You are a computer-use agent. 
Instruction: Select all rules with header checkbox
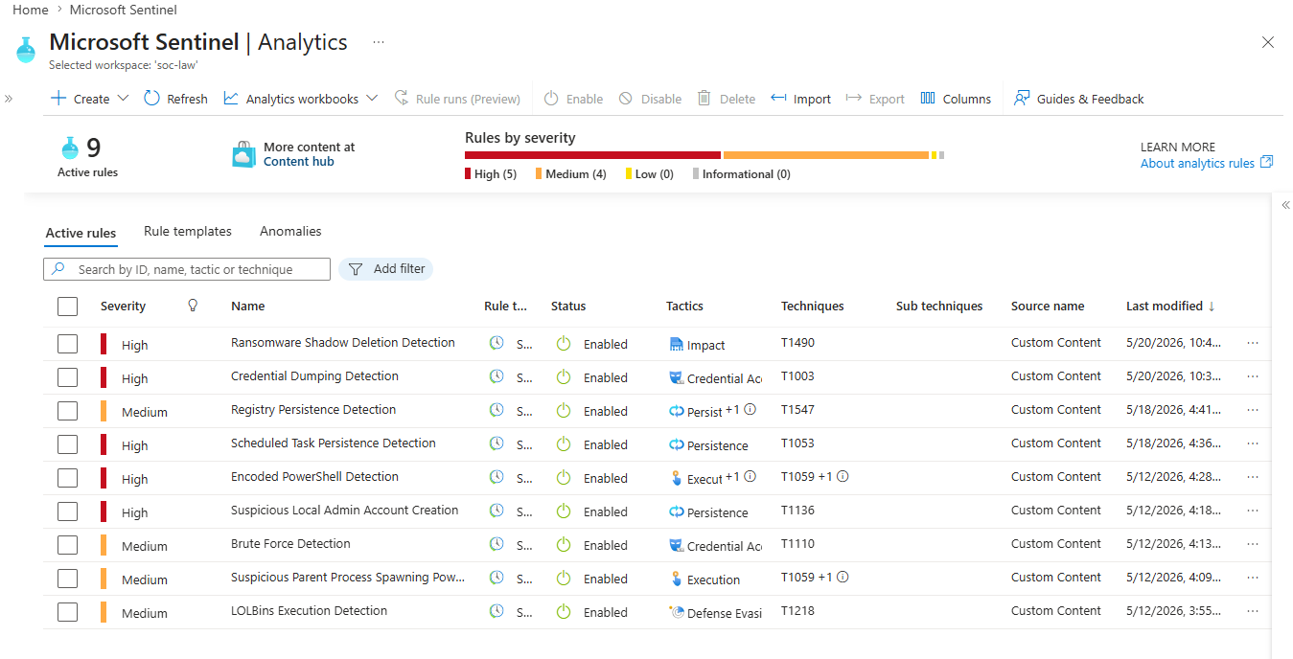pyautogui.click(x=67, y=307)
